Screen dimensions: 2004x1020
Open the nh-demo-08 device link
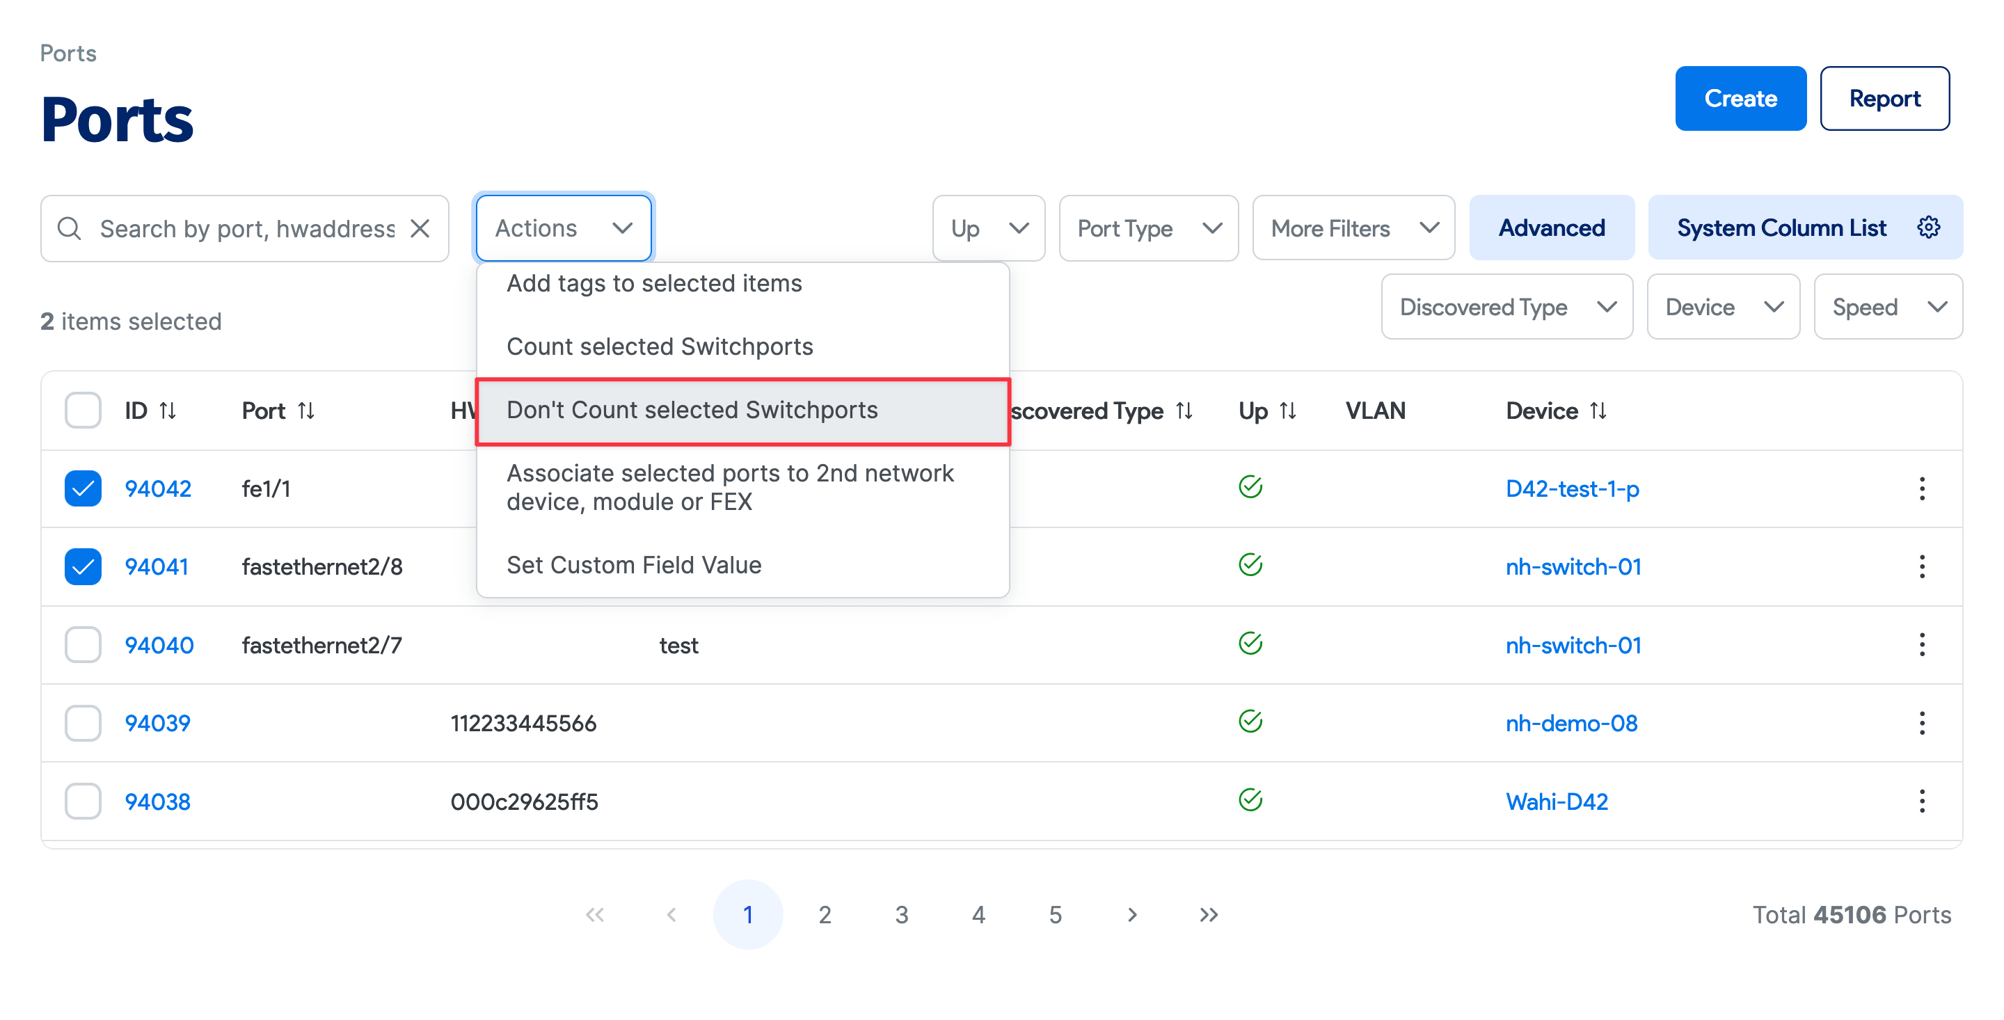(1570, 724)
